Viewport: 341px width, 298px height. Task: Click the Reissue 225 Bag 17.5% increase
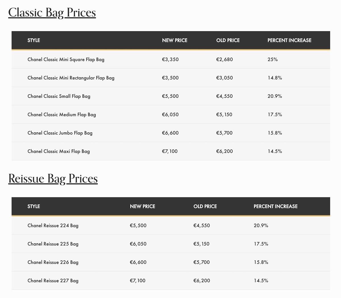tap(261, 244)
